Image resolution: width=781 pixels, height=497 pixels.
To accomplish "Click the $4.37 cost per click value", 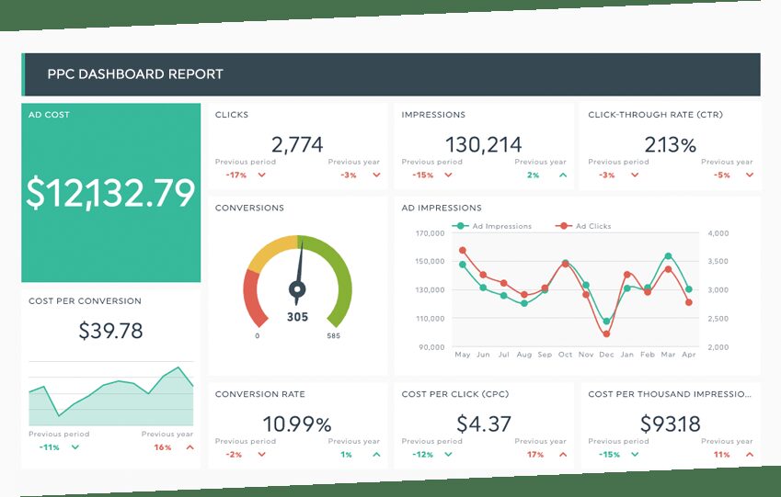I will click(x=484, y=424).
